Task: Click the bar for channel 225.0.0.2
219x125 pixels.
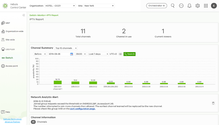Action: click(x=93, y=83)
